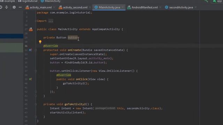Click the Button type in field declaration
Image resolution: width=223 pixels, height=125 pixels.
[61, 37]
